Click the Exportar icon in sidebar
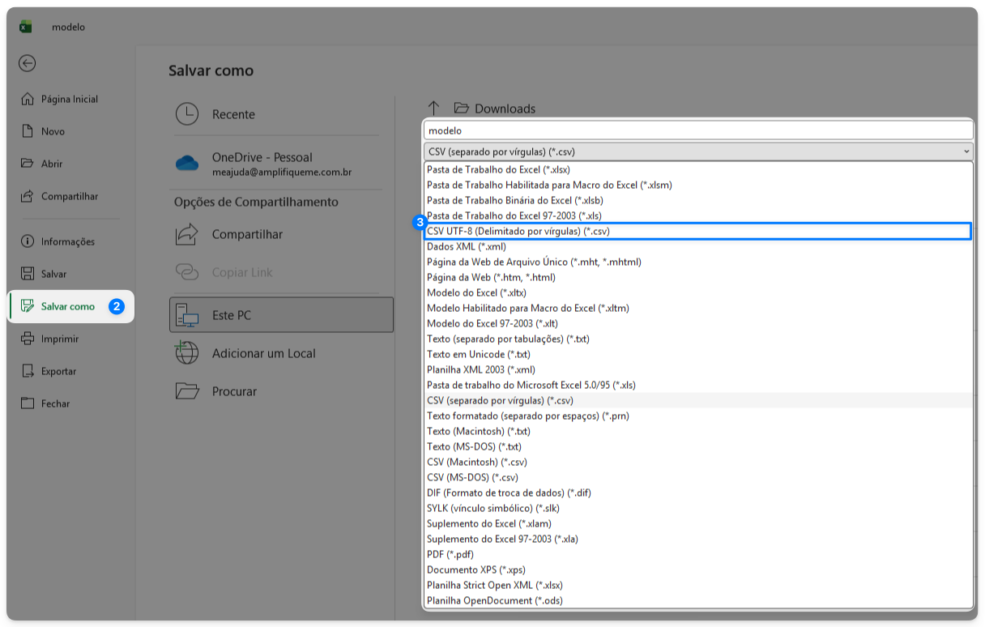Viewport: 985px width, 627px height. (x=28, y=371)
